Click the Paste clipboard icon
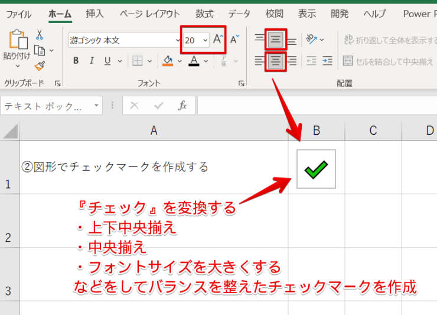Viewport: 437px width, 315px height. pyautogui.click(x=18, y=40)
